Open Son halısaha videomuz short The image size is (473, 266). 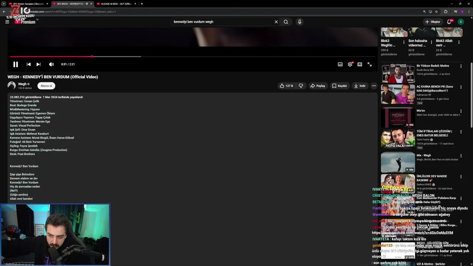[418, 43]
